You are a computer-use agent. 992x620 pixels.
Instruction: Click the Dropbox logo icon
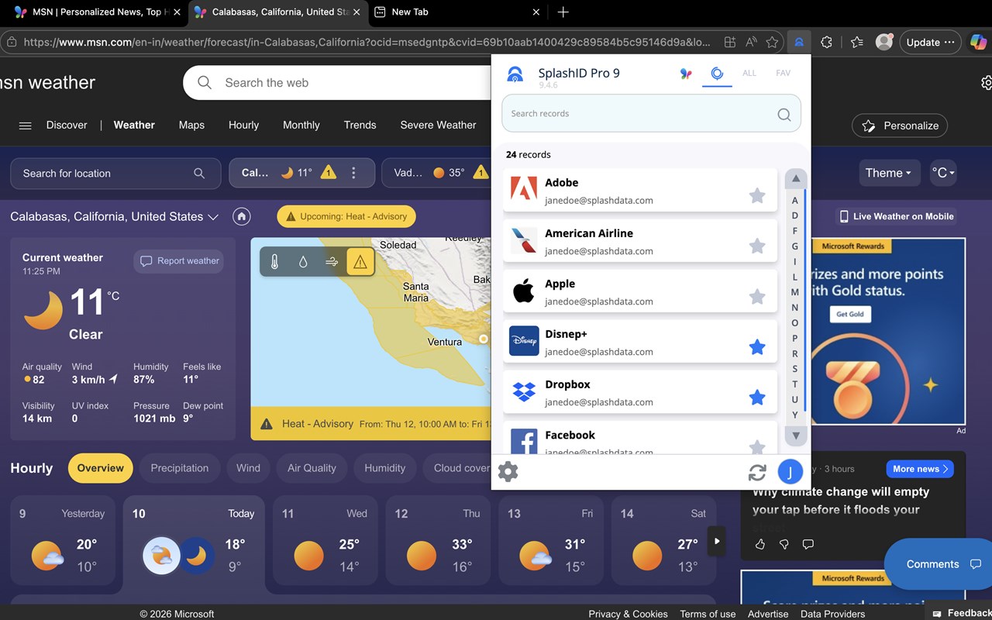[x=524, y=391]
